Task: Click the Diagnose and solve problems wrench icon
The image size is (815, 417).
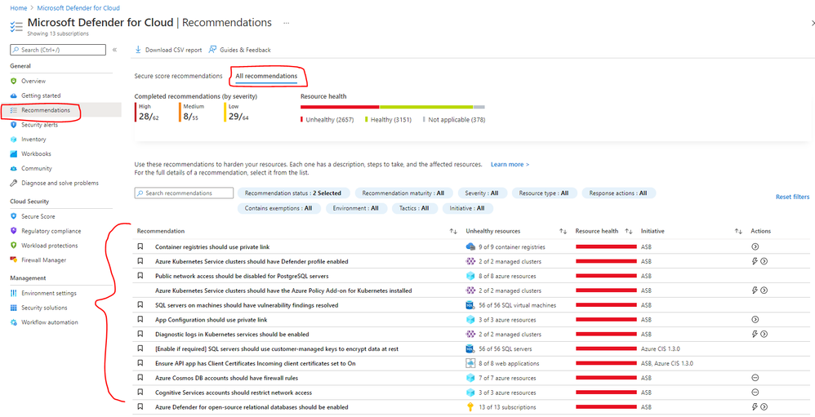Action: (x=14, y=183)
